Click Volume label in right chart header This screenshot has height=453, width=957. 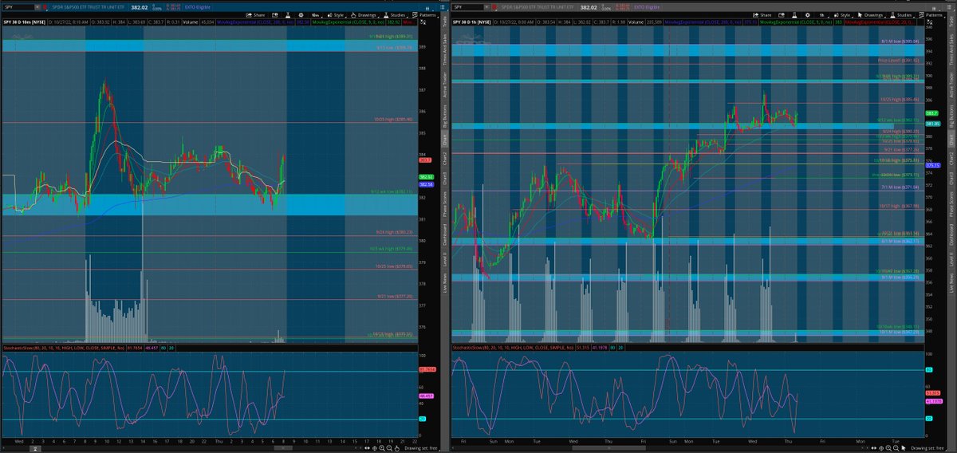pos(636,22)
